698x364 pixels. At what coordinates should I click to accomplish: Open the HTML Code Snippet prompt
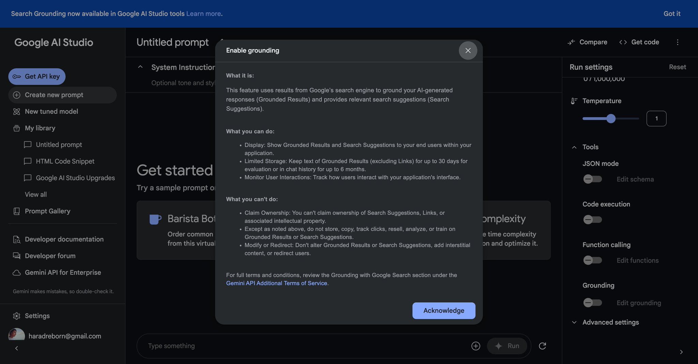(x=65, y=161)
